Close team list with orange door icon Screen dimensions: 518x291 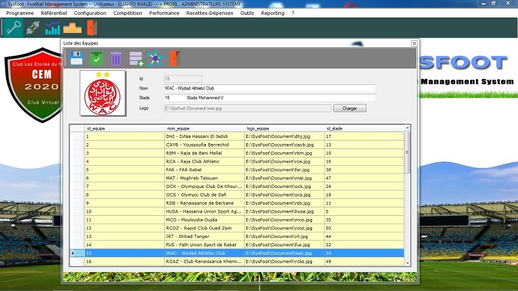tap(174, 59)
